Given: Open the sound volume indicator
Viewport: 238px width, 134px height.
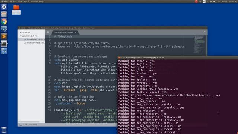Looking at the screenshot, I should [x=219, y=1].
